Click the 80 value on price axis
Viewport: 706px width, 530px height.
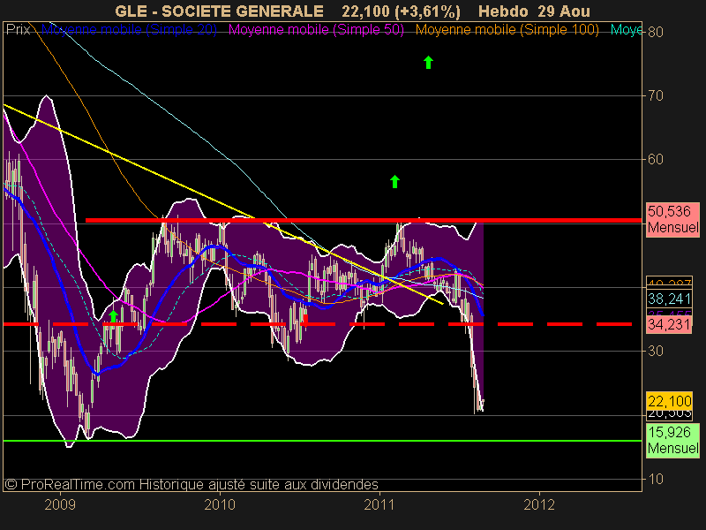click(655, 32)
